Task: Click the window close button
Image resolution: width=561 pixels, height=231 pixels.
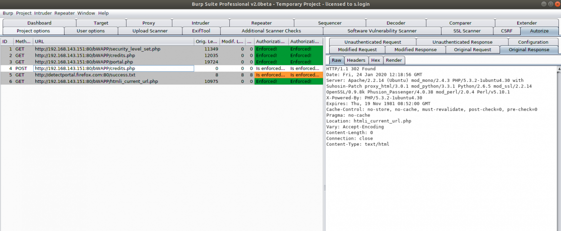Action: pyautogui.click(x=556, y=4)
